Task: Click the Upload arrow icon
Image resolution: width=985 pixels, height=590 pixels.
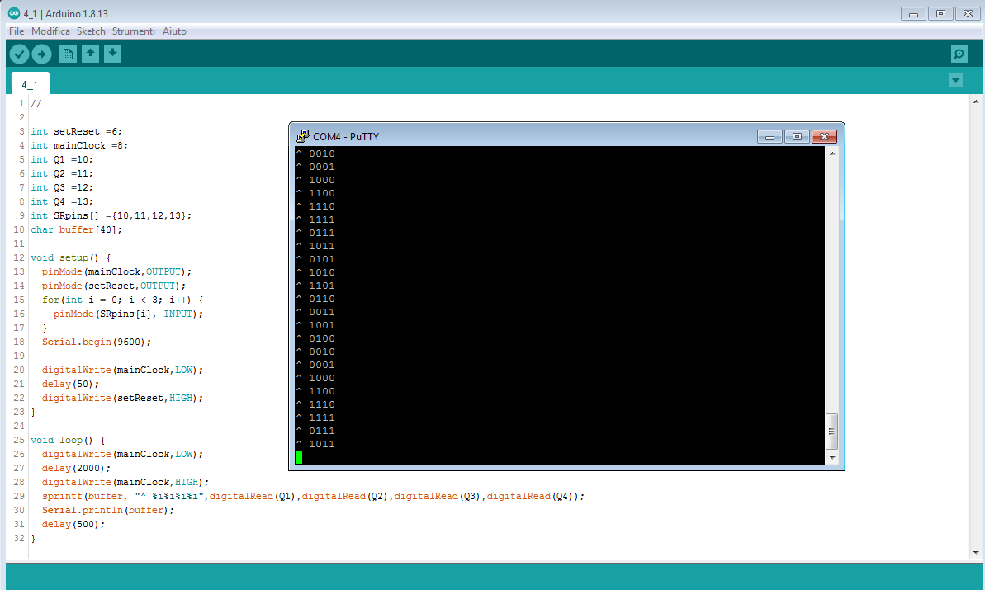Action: (40, 53)
